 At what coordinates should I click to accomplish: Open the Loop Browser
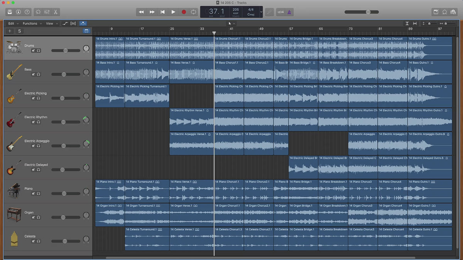pos(444,12)
